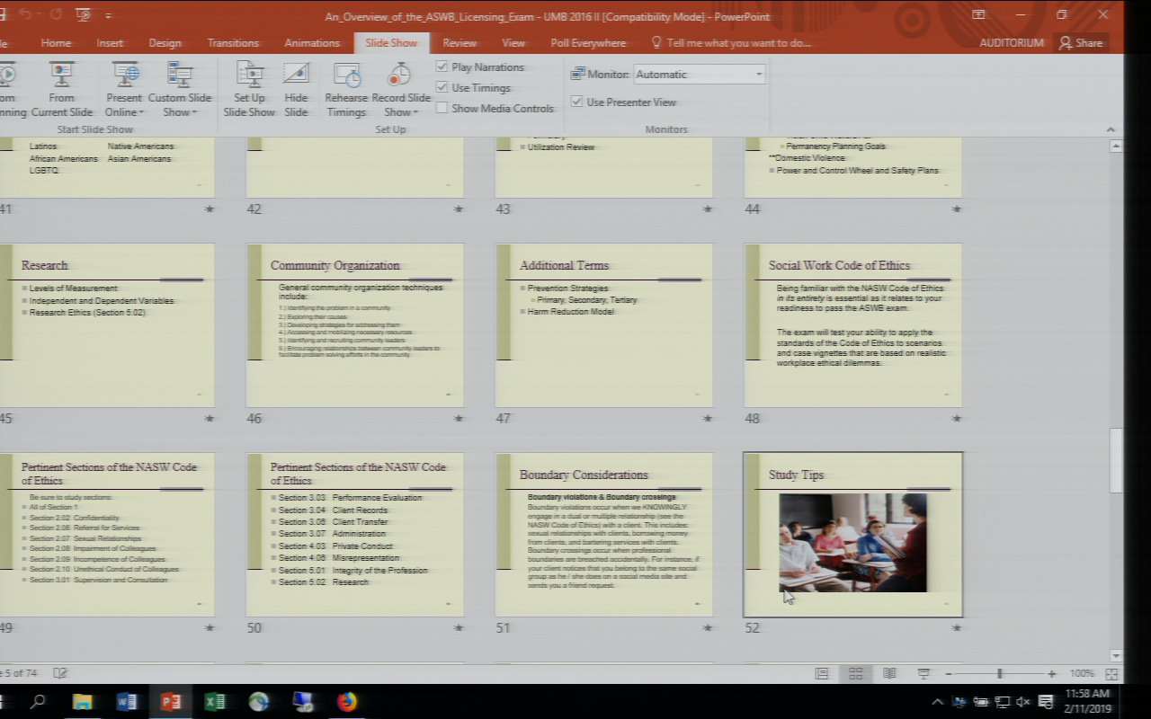Disable the Use Presenter View checkbox

click(576, 102)
